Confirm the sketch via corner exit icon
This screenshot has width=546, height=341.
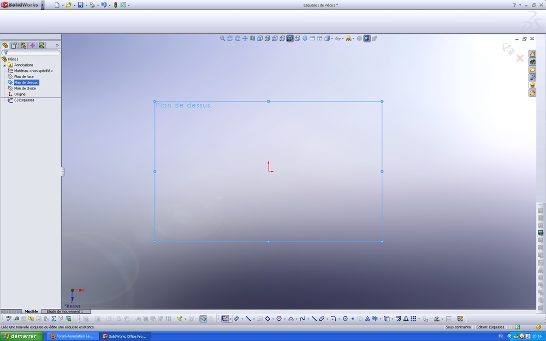tap(508, 50)
